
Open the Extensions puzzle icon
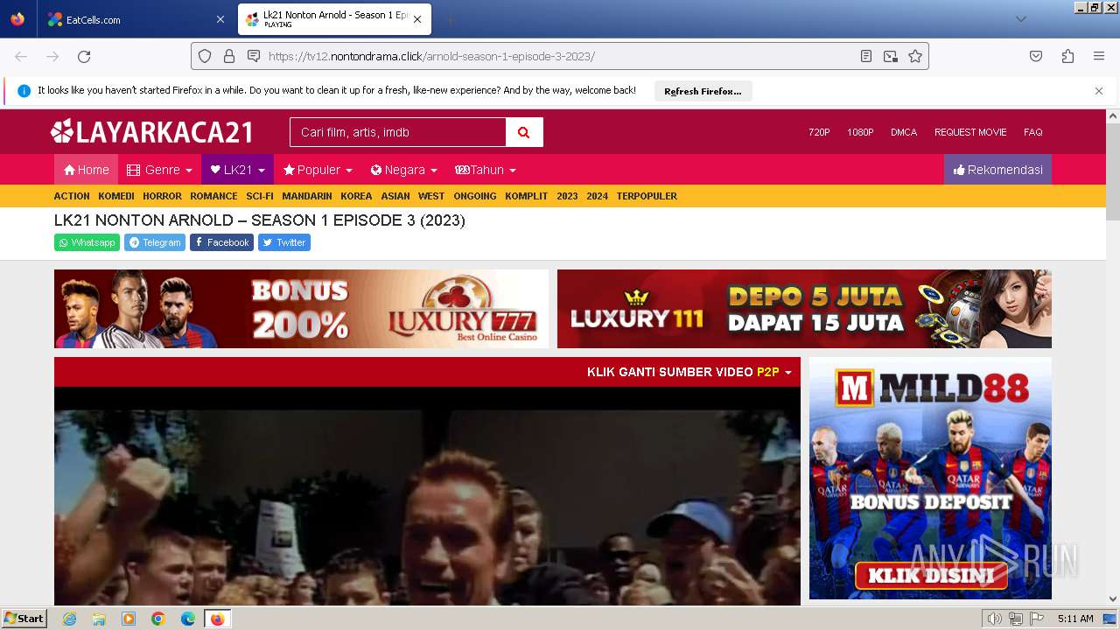pos(1067,56)
